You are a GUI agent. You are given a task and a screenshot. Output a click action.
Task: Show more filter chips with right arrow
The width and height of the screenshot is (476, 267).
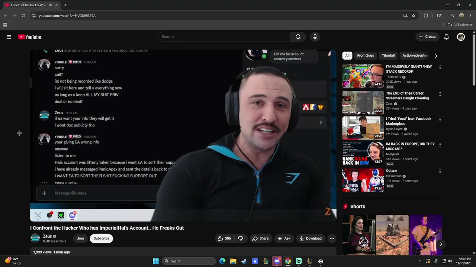click(436, 56)
